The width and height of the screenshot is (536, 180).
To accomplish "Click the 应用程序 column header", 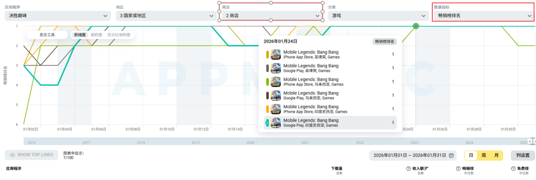I will pos(14,169).
